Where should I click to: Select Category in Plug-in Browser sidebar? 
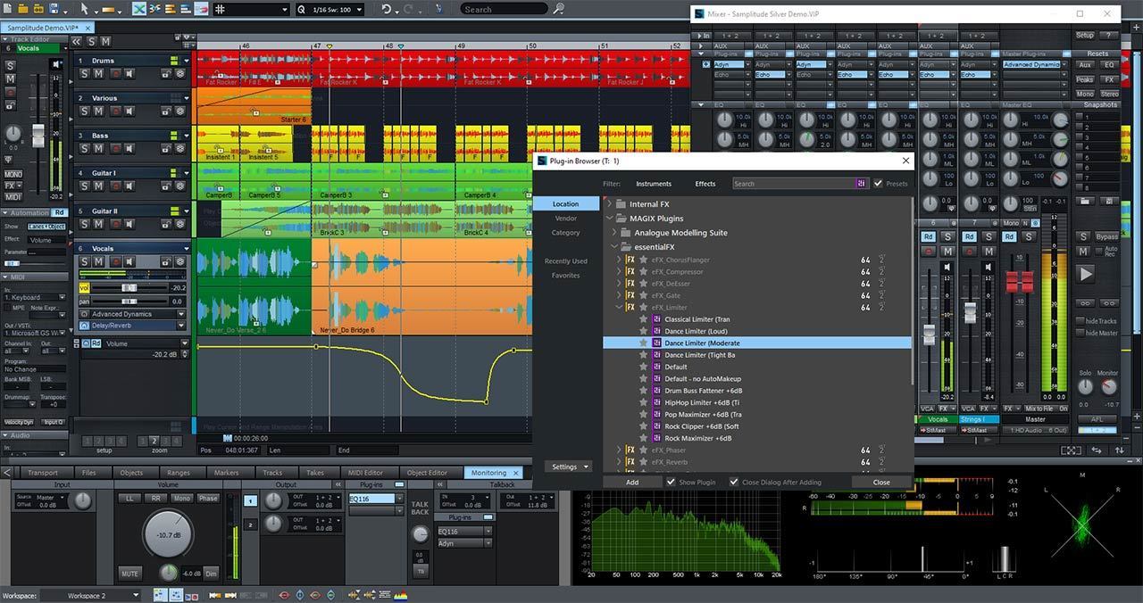click(x=565, y=232)
